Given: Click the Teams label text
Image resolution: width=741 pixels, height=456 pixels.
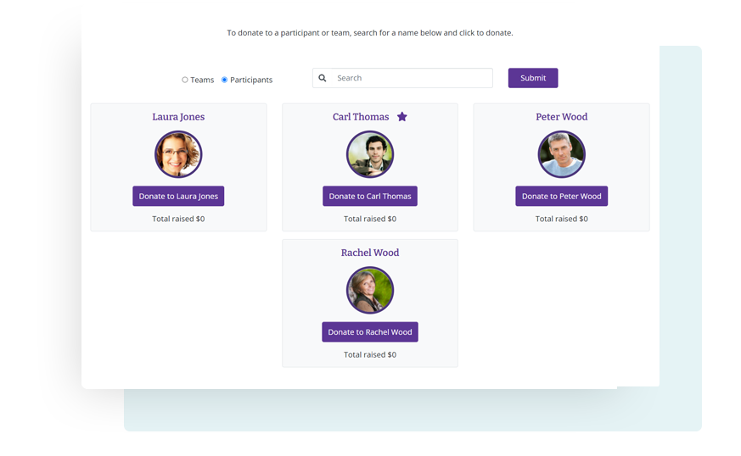Looking at the screenshot, I should [202, 80].
